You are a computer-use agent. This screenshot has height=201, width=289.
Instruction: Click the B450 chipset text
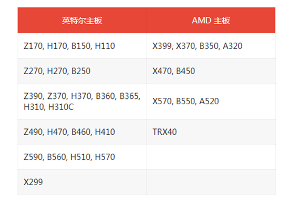tap(185, 71)
